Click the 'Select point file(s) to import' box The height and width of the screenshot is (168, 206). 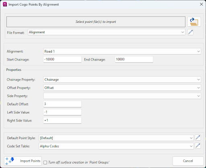pos(96,22)
